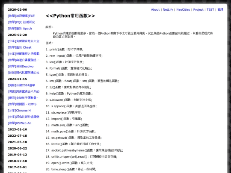The width and height of the screenshot is (231, 173).
Task: Open the article just above the Deadwo link
Action: [24, 60]
